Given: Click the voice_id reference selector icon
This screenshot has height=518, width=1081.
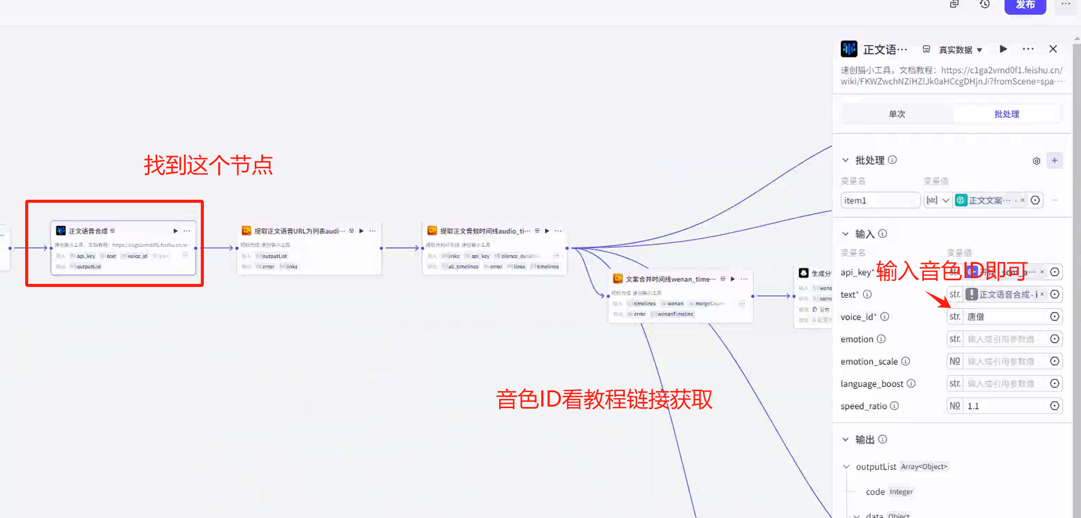Looking at the screenshot, I should click(1054, 316).
